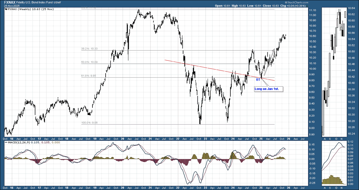Click the gray trend arrow annotation
359x190 pixels.
pyautogui.click(x=269, y=63)
